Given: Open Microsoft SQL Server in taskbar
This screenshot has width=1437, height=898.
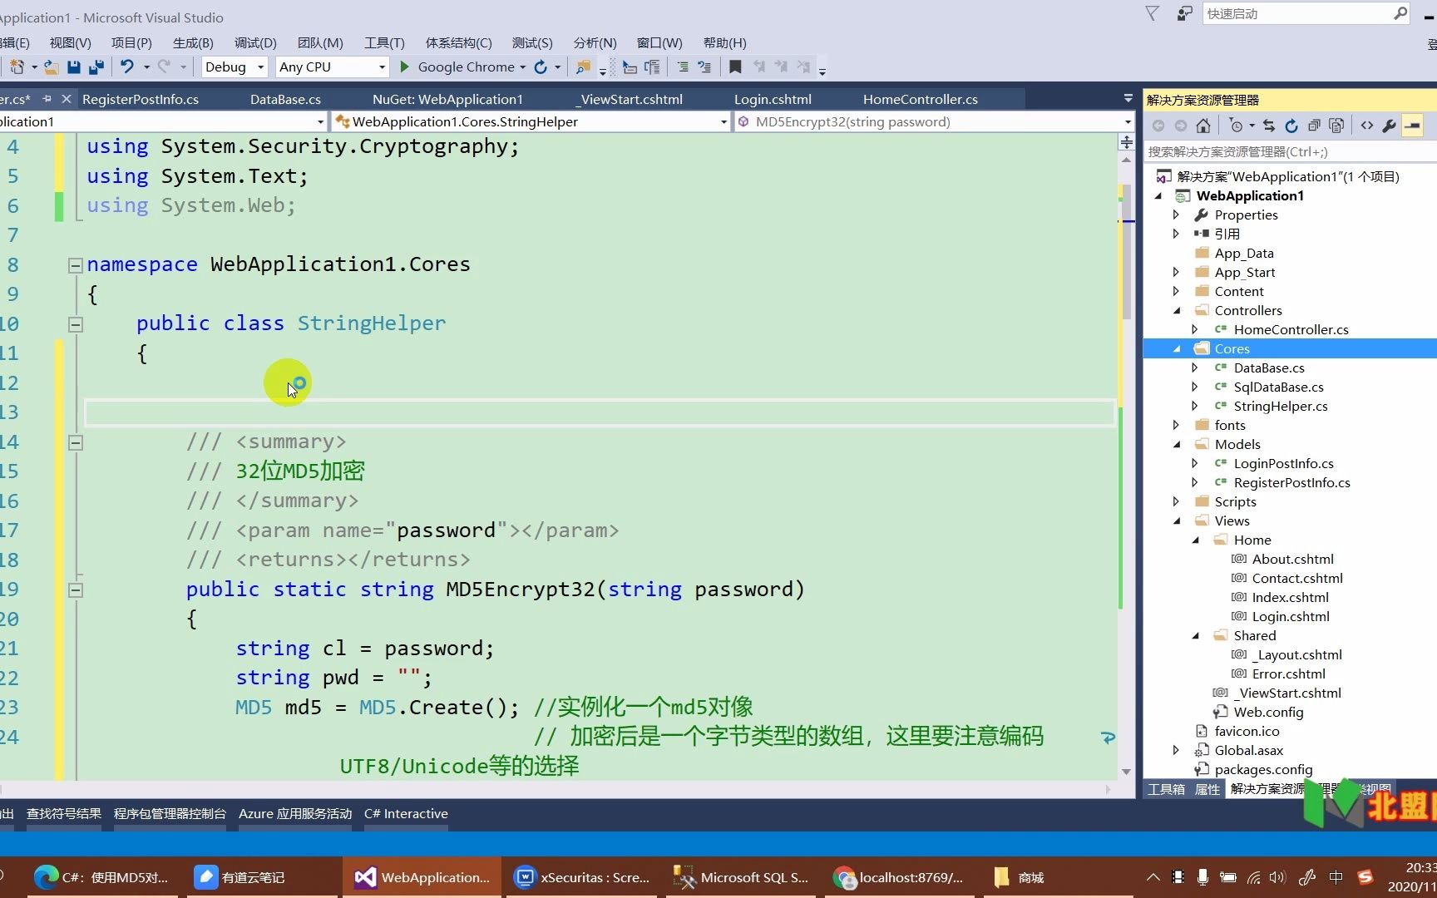Looking at the screenshot, I should point(741,877).
